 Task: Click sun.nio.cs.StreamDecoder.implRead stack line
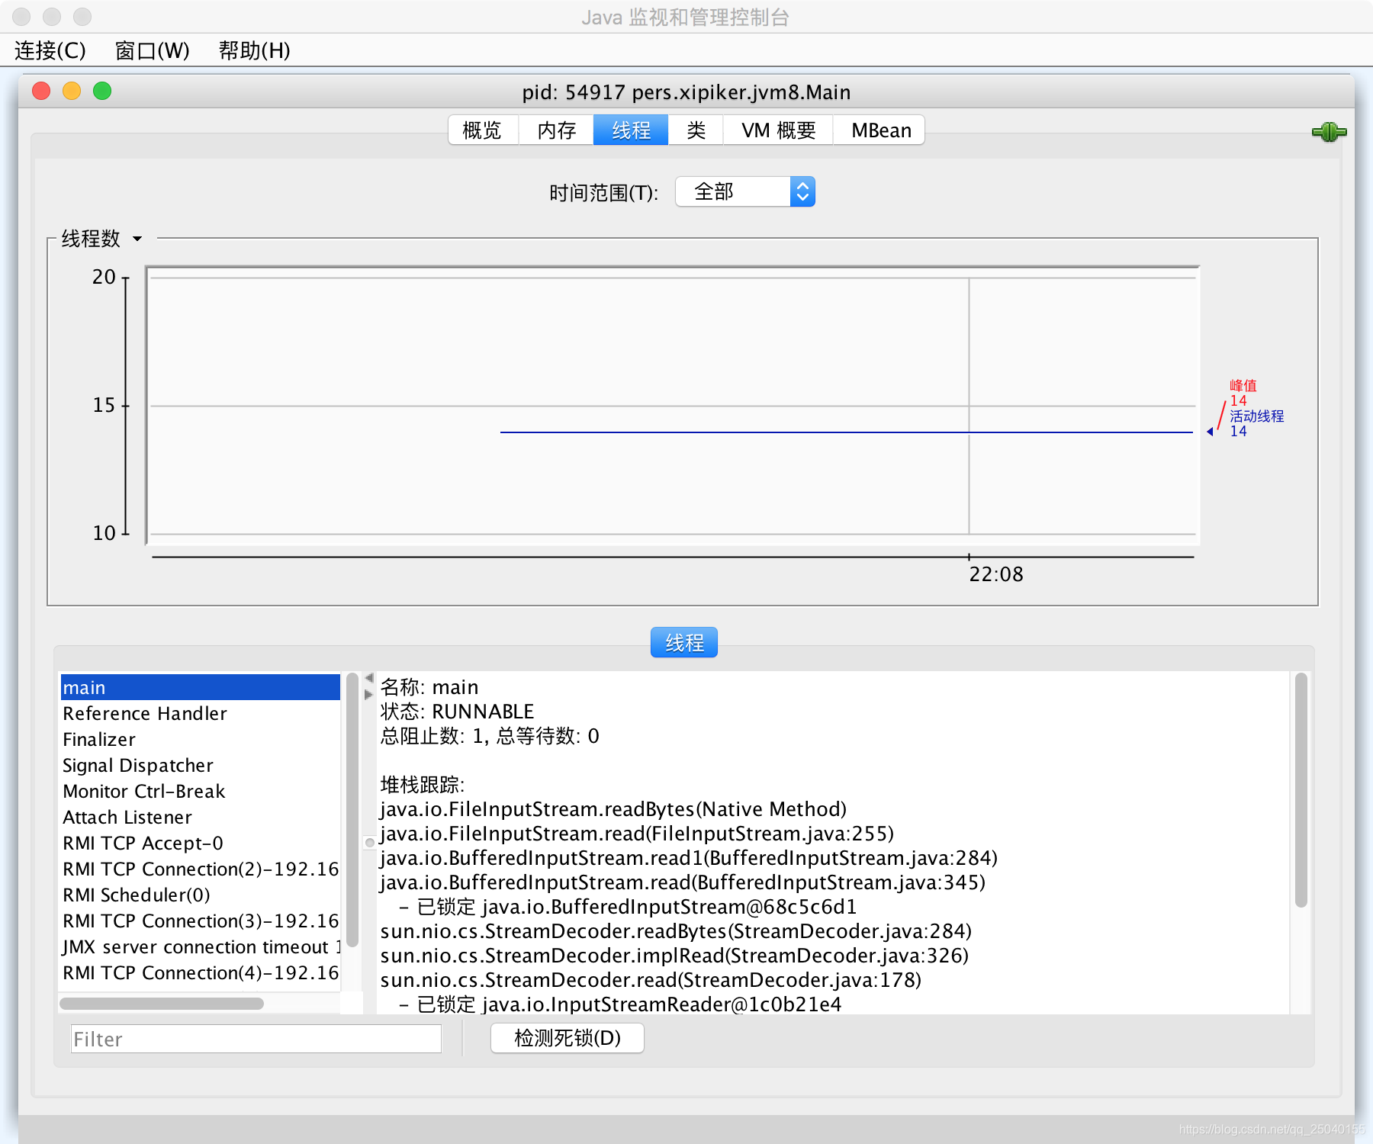click(x=674, y=956)
